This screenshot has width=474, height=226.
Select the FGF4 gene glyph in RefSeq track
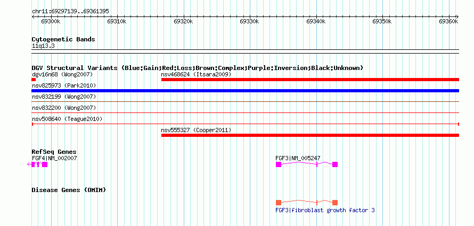[x=37, y=164]
